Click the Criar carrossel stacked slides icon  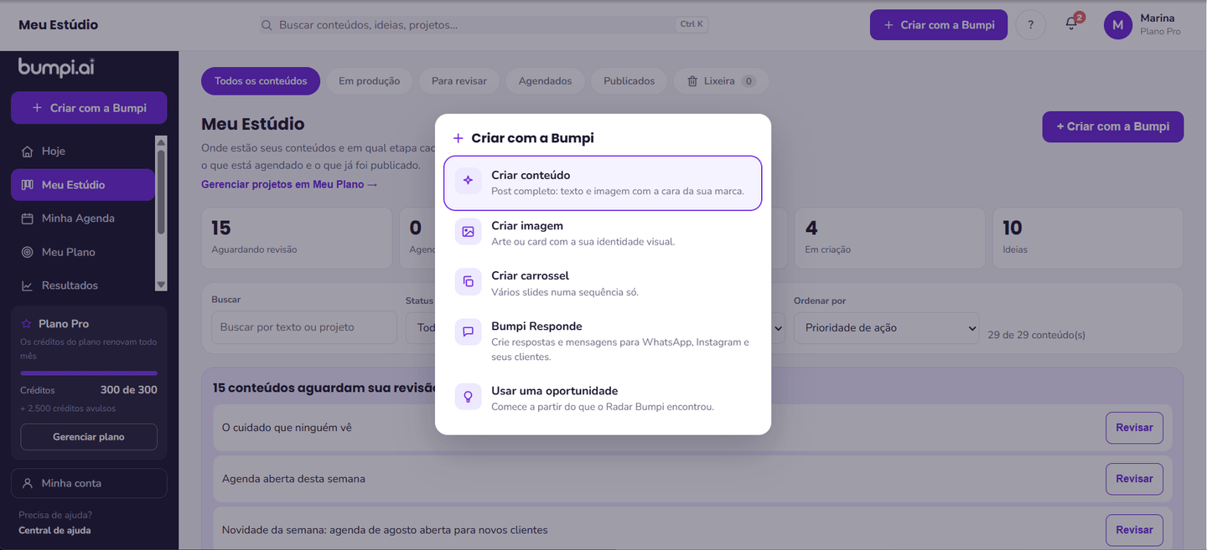tap(468, 282)
